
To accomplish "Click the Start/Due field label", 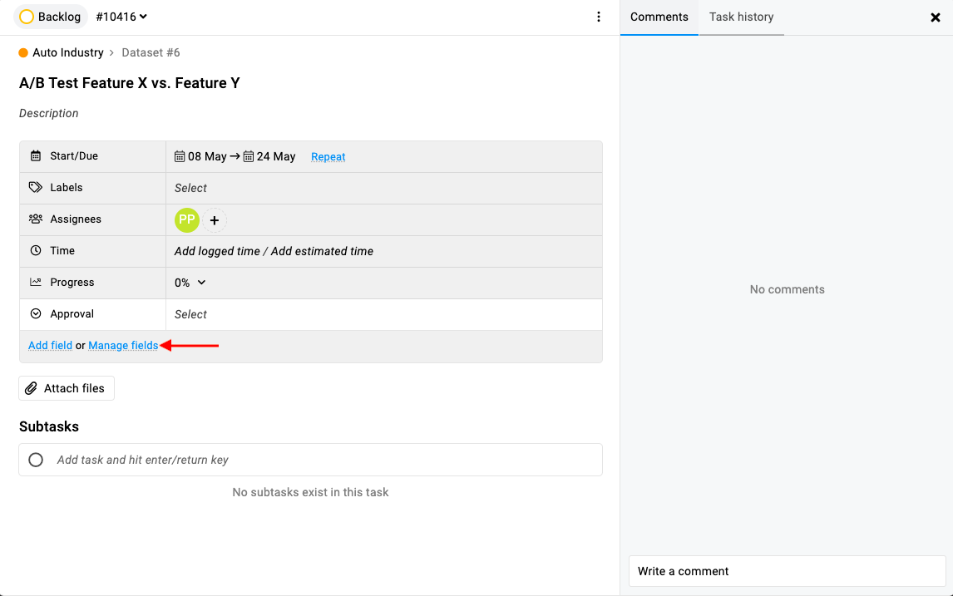I will click(x=74, y=156).
